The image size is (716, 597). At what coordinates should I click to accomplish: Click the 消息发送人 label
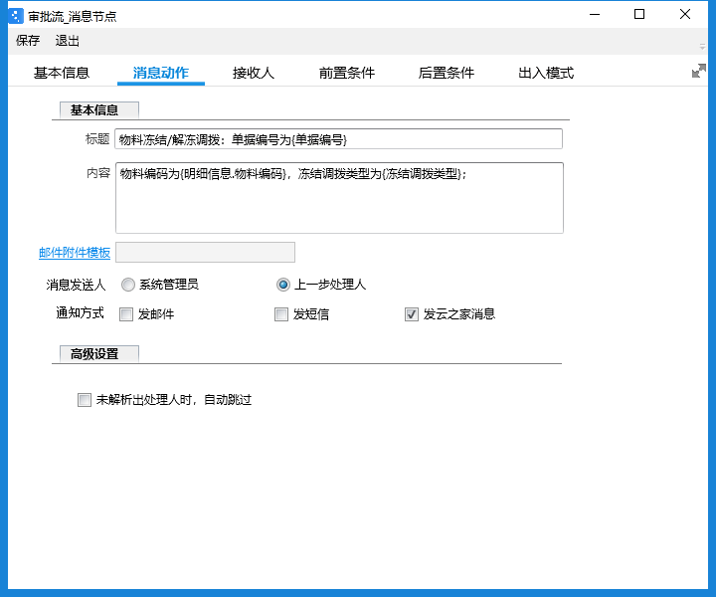click(x=76, y=285)
